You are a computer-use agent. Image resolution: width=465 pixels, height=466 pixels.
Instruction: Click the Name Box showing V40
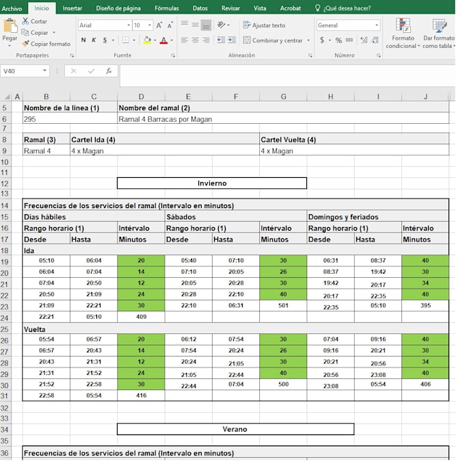point(25,71)
